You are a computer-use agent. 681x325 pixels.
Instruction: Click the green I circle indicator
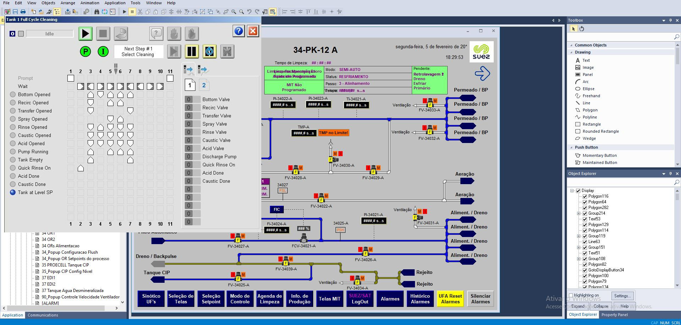[x=103, y=51]
